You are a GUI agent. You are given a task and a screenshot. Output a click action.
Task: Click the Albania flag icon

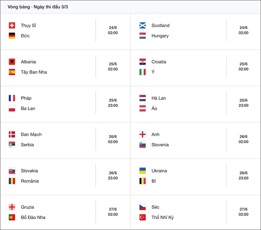[12, 62]
